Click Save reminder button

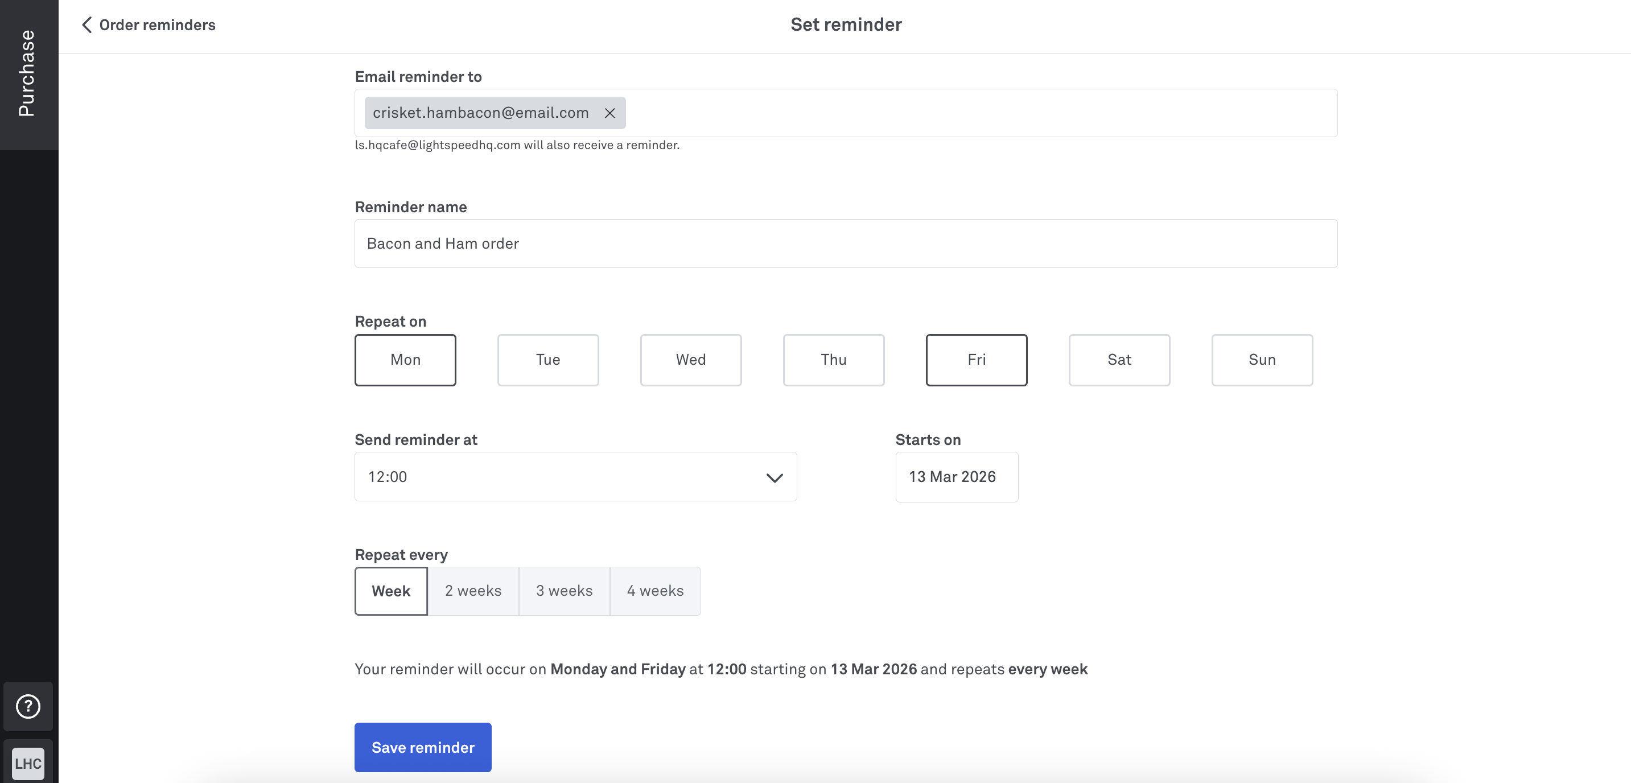click(x=423, y=747)
